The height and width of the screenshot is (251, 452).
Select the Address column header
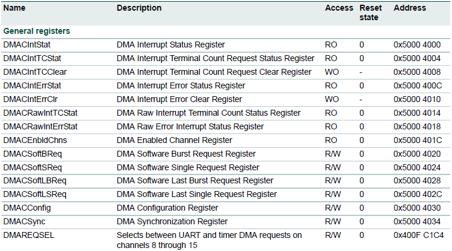(410, 8)
